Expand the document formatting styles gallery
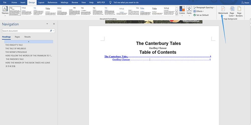 (x=177, y=15)
